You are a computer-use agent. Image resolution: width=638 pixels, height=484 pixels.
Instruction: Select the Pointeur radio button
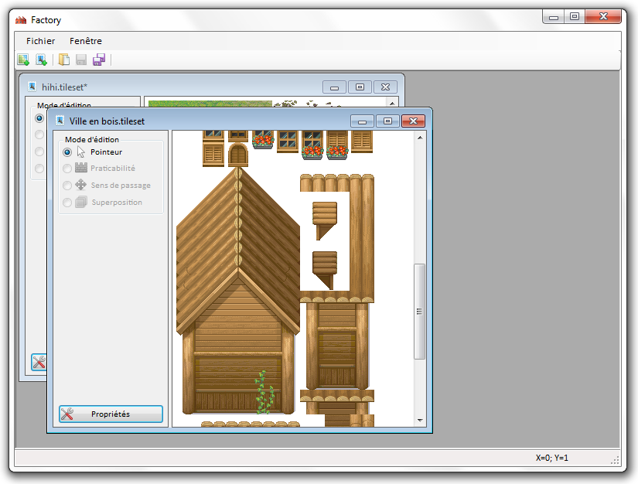coord(67,152)
